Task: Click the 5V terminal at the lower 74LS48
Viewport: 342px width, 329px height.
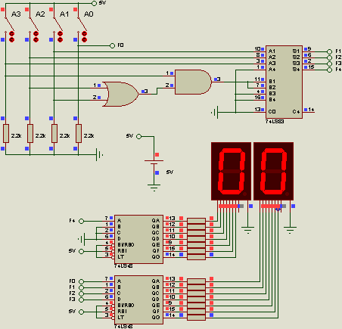Action: click(81, 312)
